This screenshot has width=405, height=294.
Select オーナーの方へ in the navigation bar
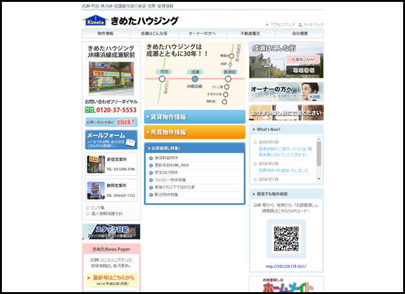point(202,34)
